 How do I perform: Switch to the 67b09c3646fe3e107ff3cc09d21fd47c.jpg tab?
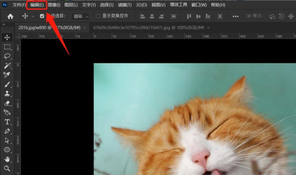pyautogui.click(x=147, y=27)
